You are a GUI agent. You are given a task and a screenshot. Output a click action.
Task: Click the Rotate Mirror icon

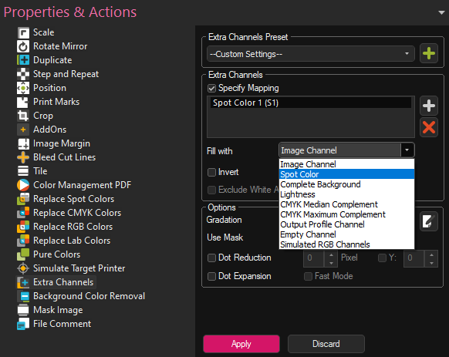pos(23,46)
